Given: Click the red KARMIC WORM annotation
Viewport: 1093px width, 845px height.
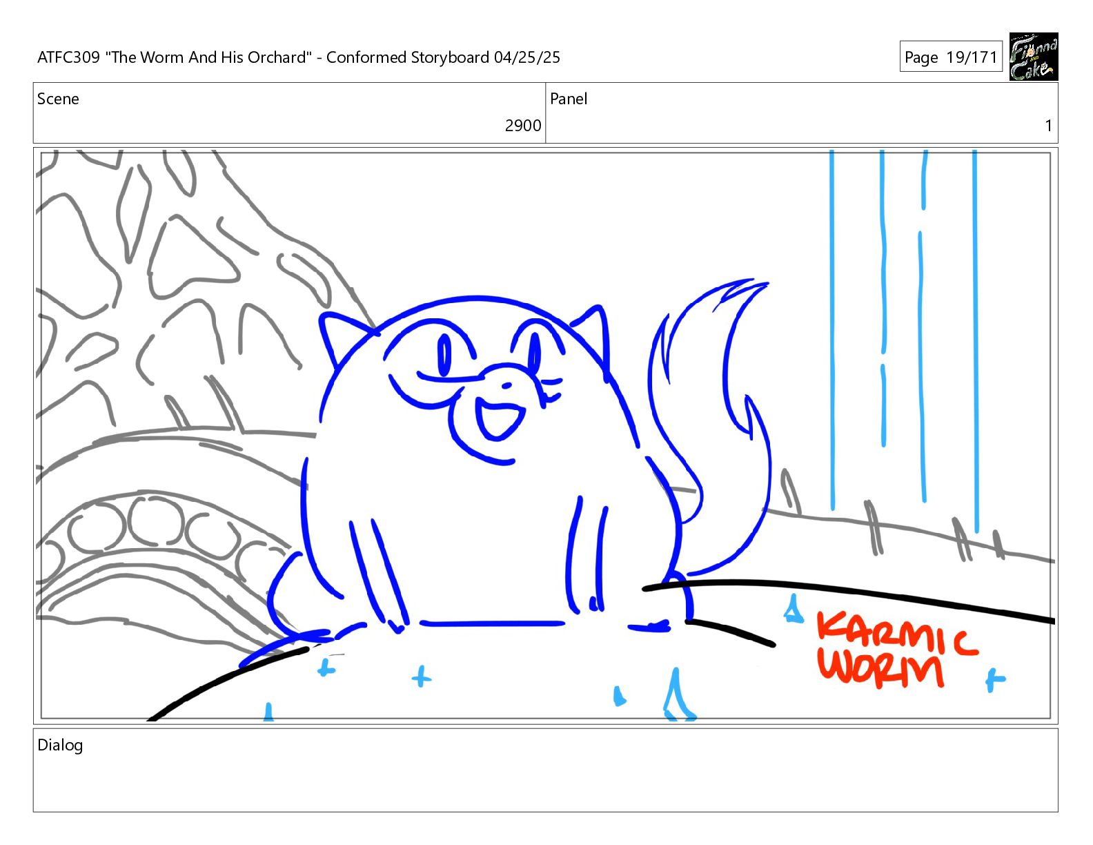Looking at the screenshot, I should (x=897, y=649).
